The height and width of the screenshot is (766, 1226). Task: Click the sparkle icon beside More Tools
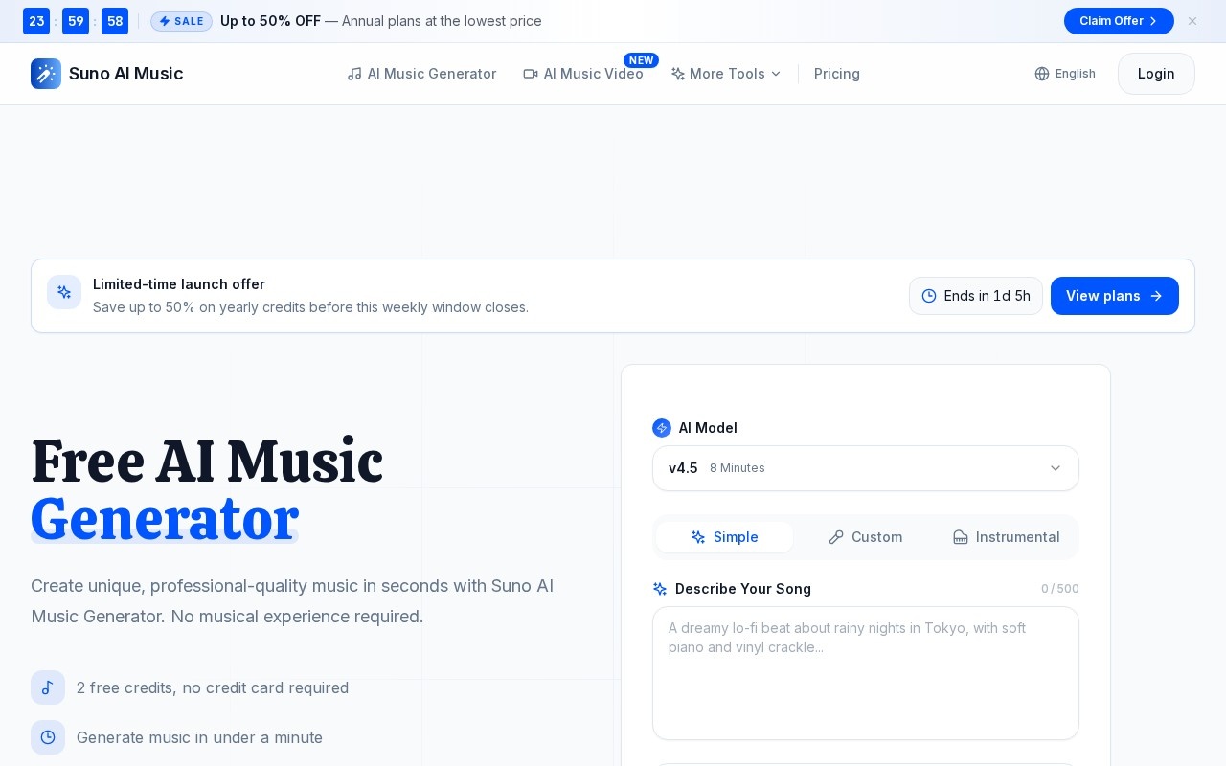point(678,74)
